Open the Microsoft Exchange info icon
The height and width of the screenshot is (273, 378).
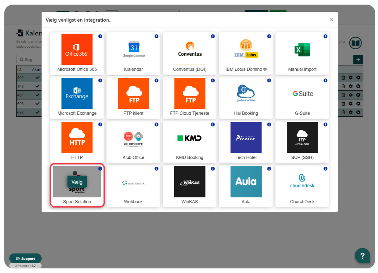pos(100,80)
